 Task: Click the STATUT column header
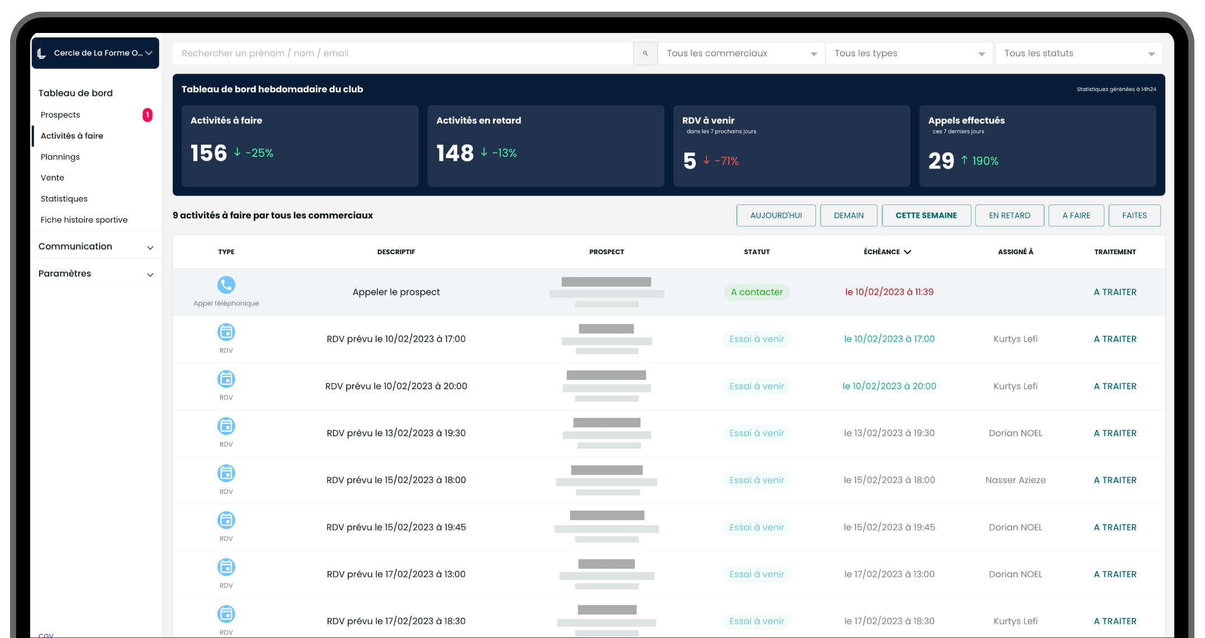click(x=757, y=252)
